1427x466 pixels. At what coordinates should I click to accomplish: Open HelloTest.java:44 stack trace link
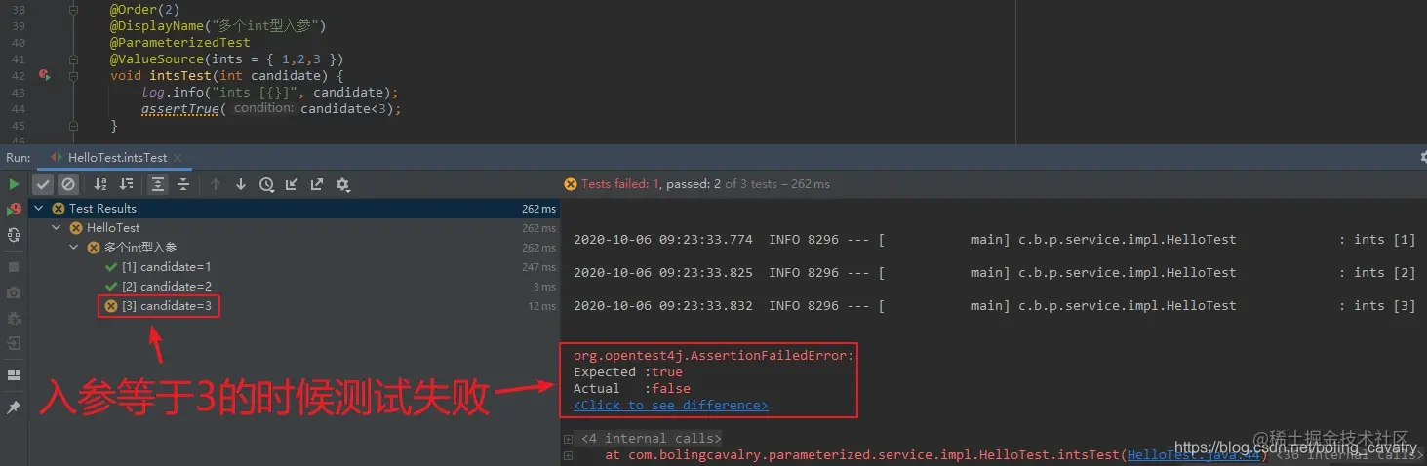click(x=1196, y=454)
